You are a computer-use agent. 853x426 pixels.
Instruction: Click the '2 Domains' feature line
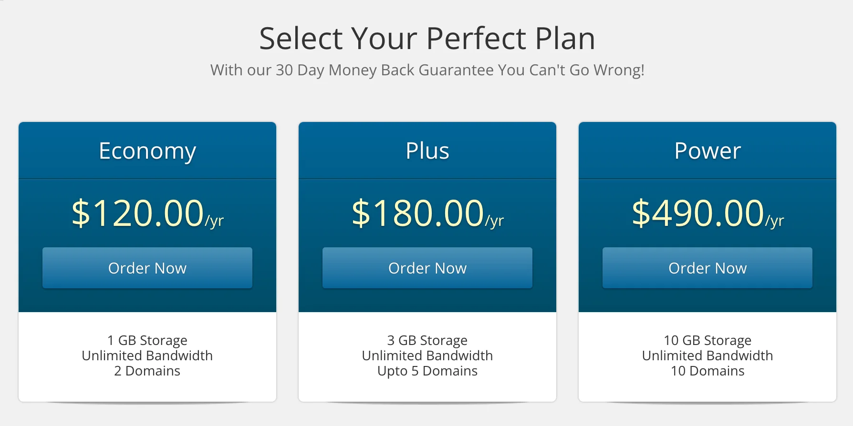point(147,371)
